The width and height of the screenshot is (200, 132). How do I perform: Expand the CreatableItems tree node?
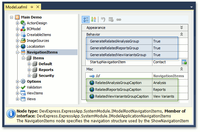point(17,35)
